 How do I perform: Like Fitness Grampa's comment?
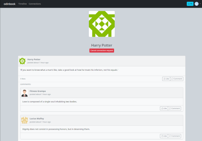pyautogui.click(x=164, y=108)
